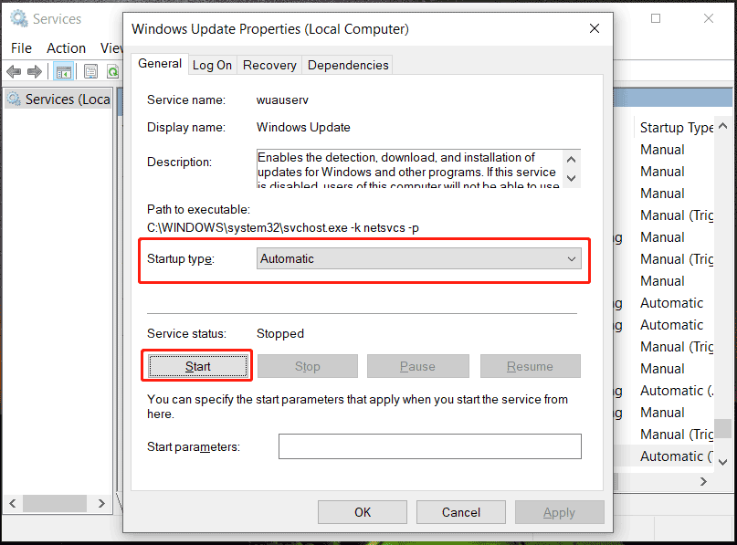Click the horizontal scrollbar left arrow
Image resolution: width=737 pixels, height=545 pixels.
click(x=12, y=503)
